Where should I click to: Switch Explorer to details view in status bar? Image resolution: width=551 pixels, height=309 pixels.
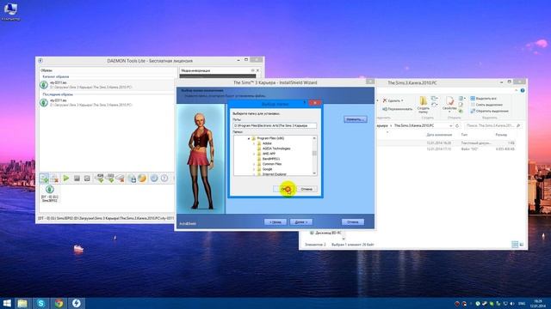pos(515,245)
